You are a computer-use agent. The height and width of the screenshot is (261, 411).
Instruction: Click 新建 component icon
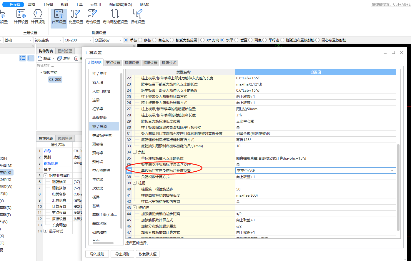[x=40, y=58]
